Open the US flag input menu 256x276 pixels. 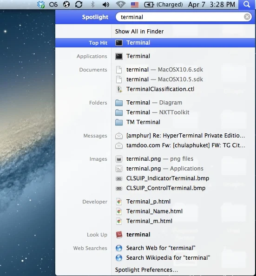click(x=135, y=5)
